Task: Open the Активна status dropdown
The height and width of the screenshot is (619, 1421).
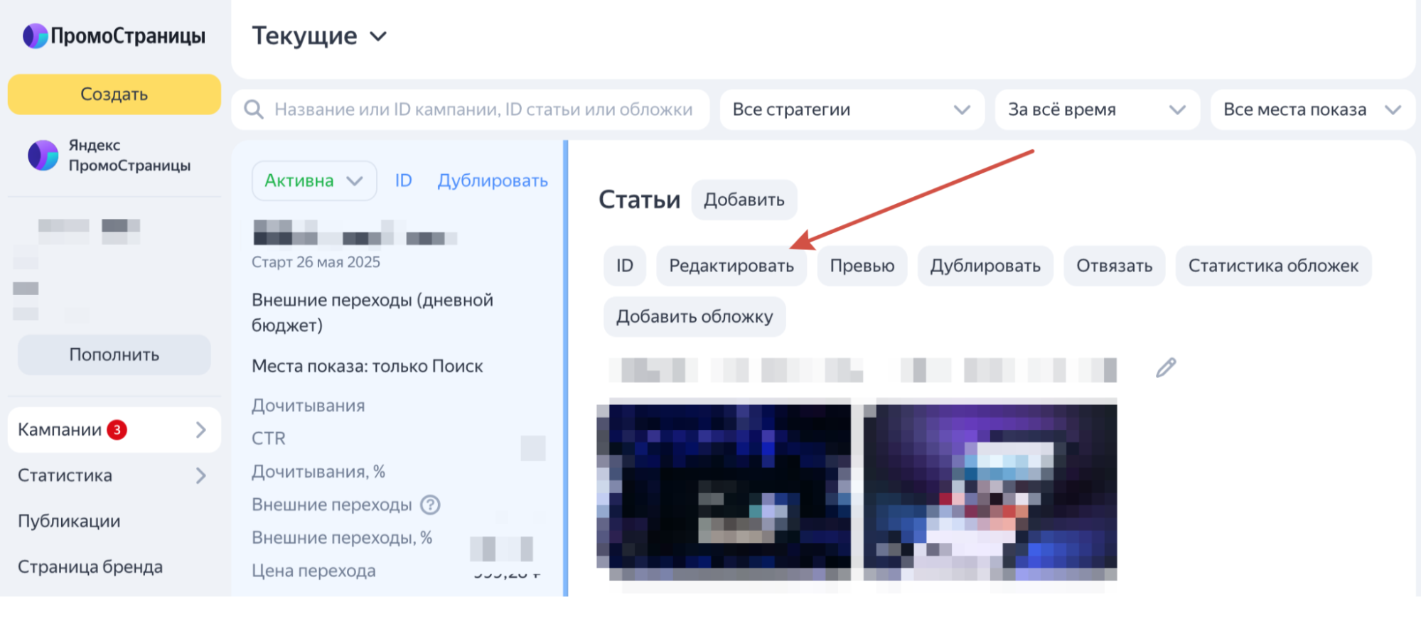Action: (x=314, y=181)
